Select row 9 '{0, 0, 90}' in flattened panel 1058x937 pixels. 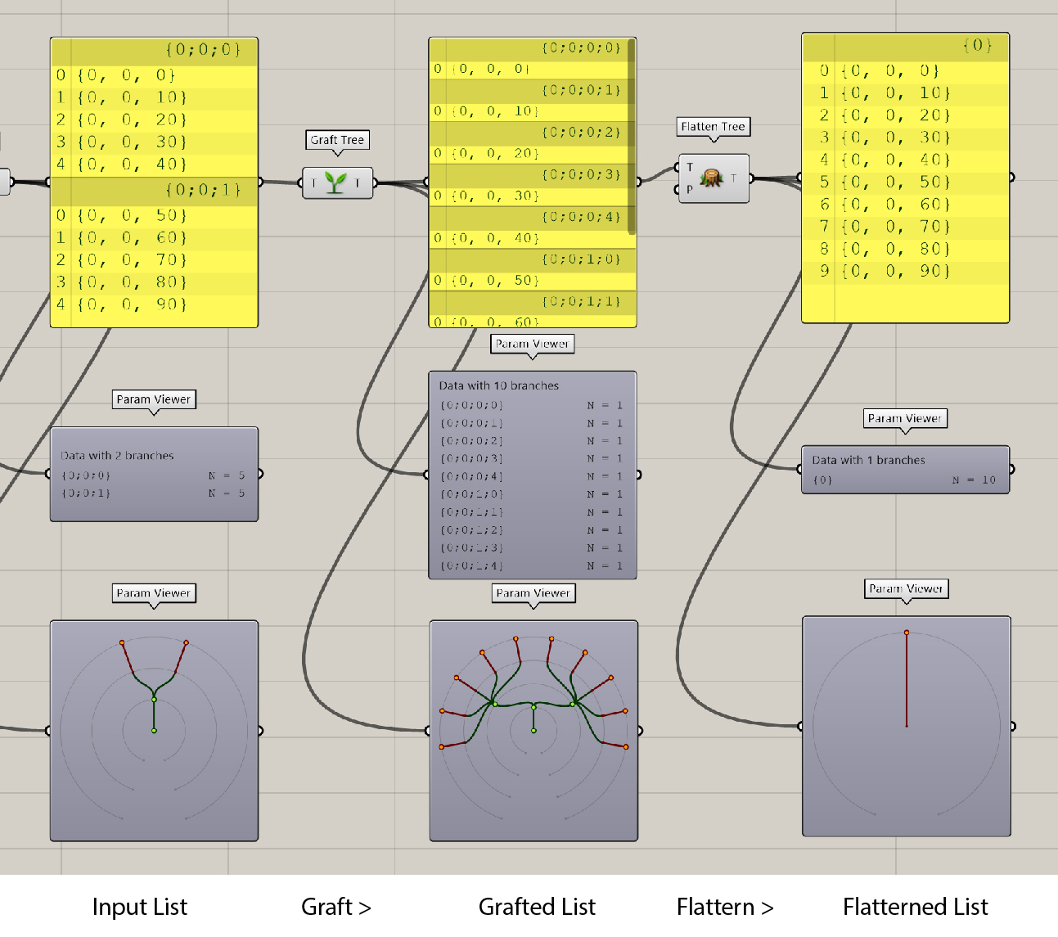[x=905, y=272]
